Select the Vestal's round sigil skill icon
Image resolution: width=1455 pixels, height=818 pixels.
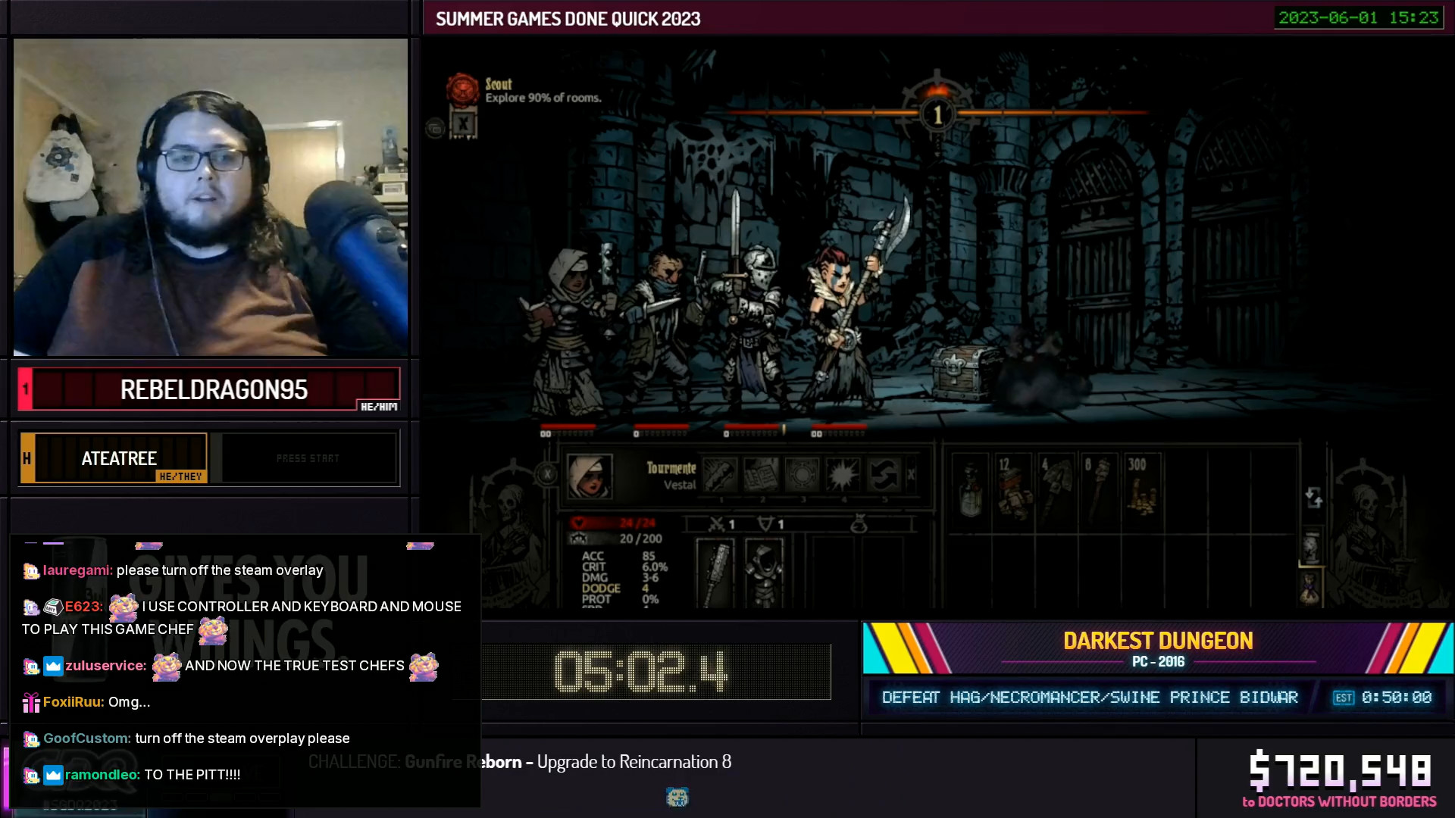802,475
